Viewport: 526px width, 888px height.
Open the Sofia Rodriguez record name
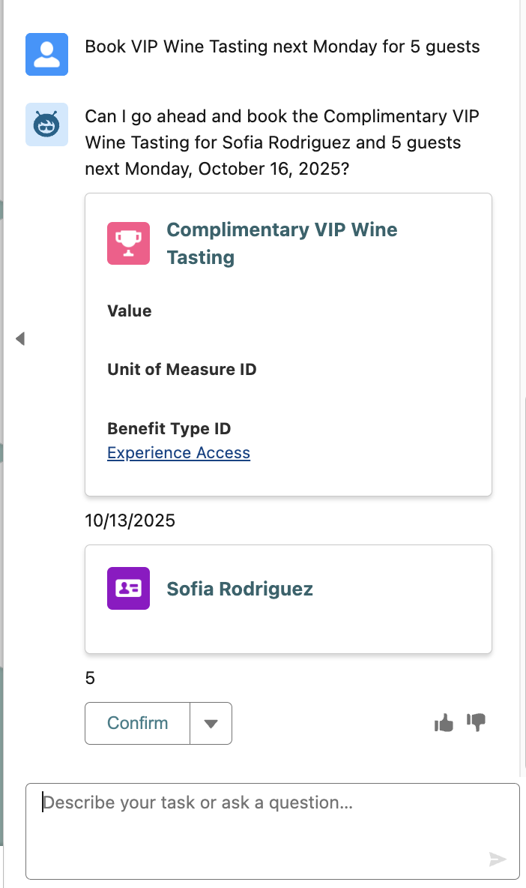[240, 589]
